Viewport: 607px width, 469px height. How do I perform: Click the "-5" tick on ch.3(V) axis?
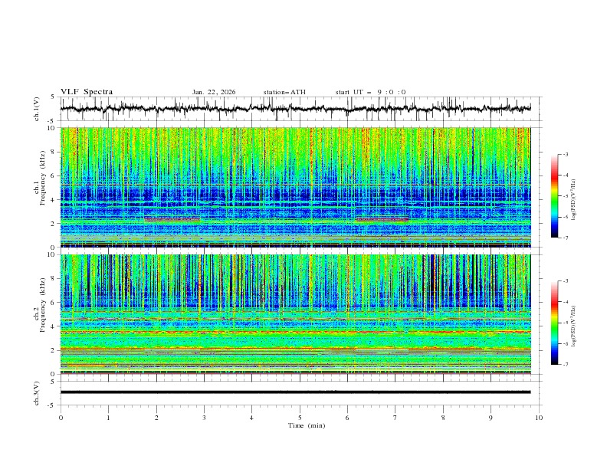click(52, 405)
